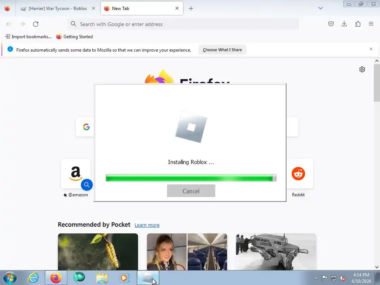Open new tab personalize gear icon
The height and width of the screenshot is (285, 380).
[x=362, y=69]
